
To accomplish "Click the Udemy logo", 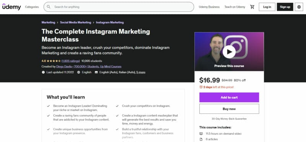I will point(11,7).
